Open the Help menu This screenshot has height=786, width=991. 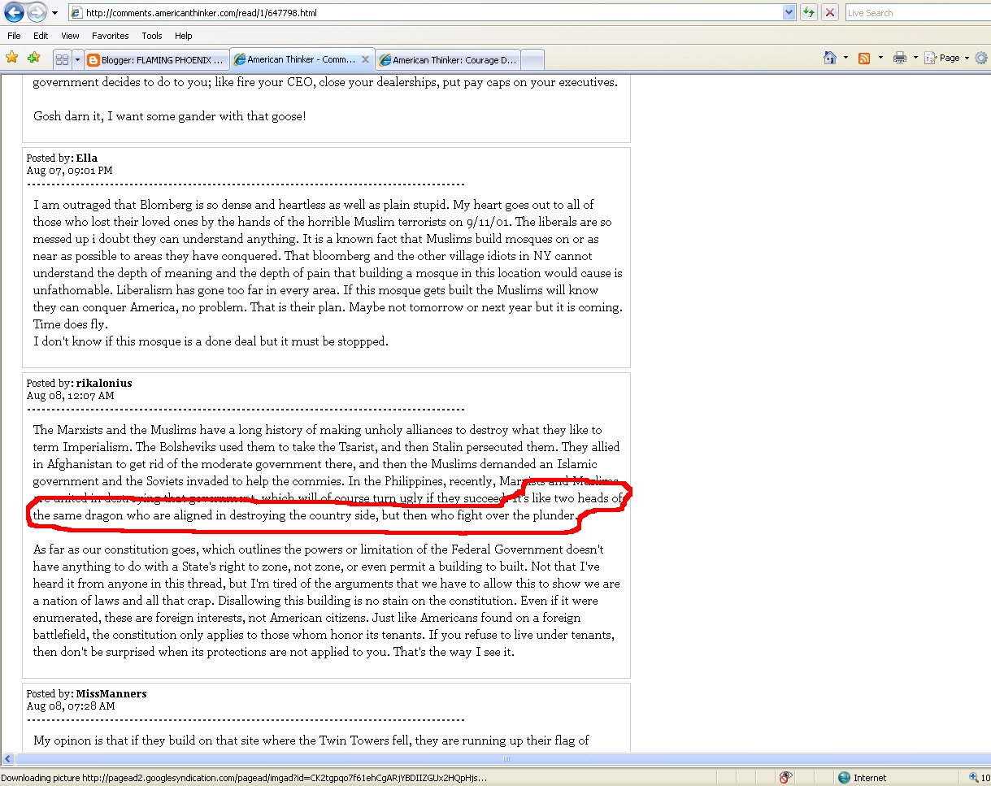pos(184,36)
